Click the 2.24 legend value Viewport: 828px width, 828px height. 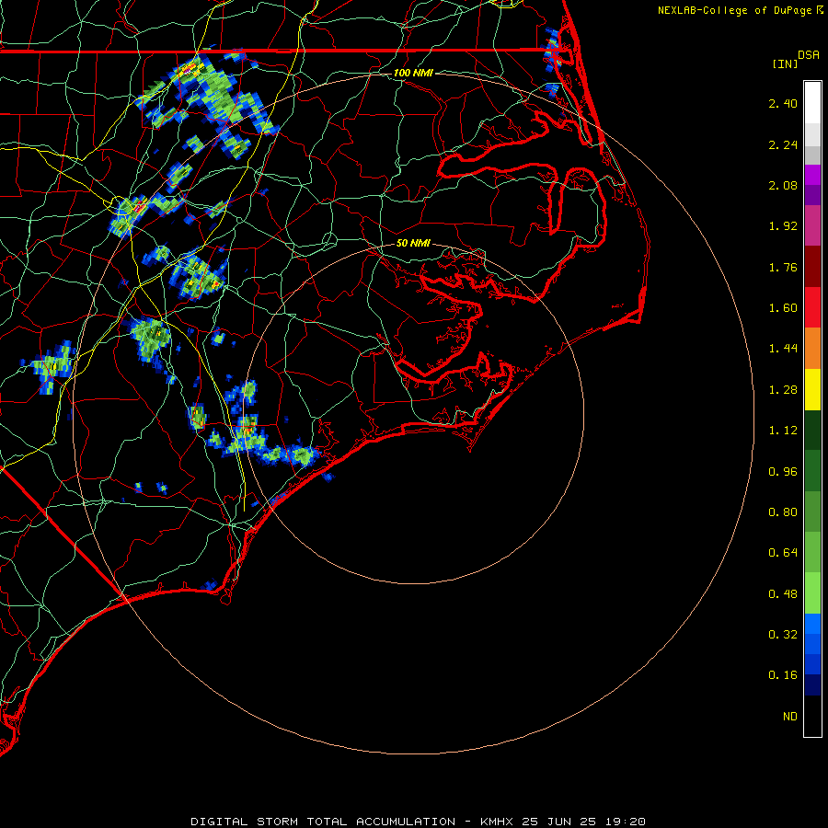783,144
